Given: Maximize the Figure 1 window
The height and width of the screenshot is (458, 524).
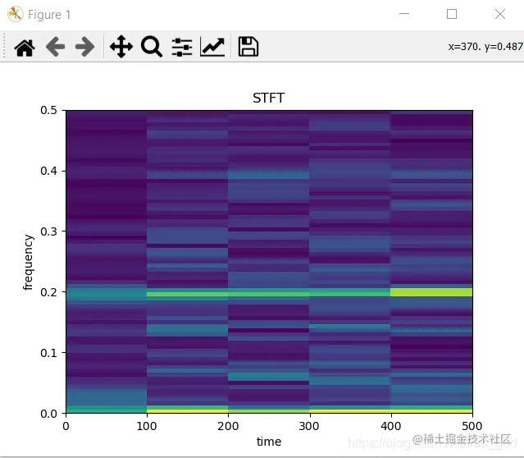Looking at the screenshot, I should [x=452, y=14].
